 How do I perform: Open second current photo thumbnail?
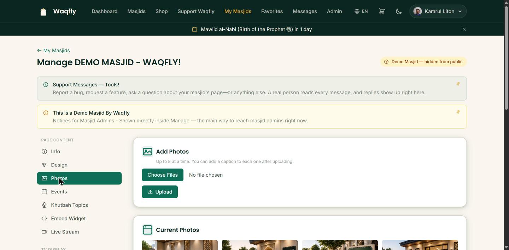pyautogui.click(x=260, y=245)
